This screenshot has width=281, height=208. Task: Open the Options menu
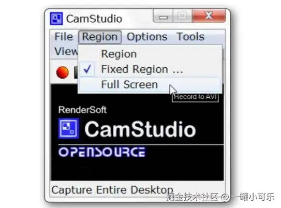click(147, 37)
